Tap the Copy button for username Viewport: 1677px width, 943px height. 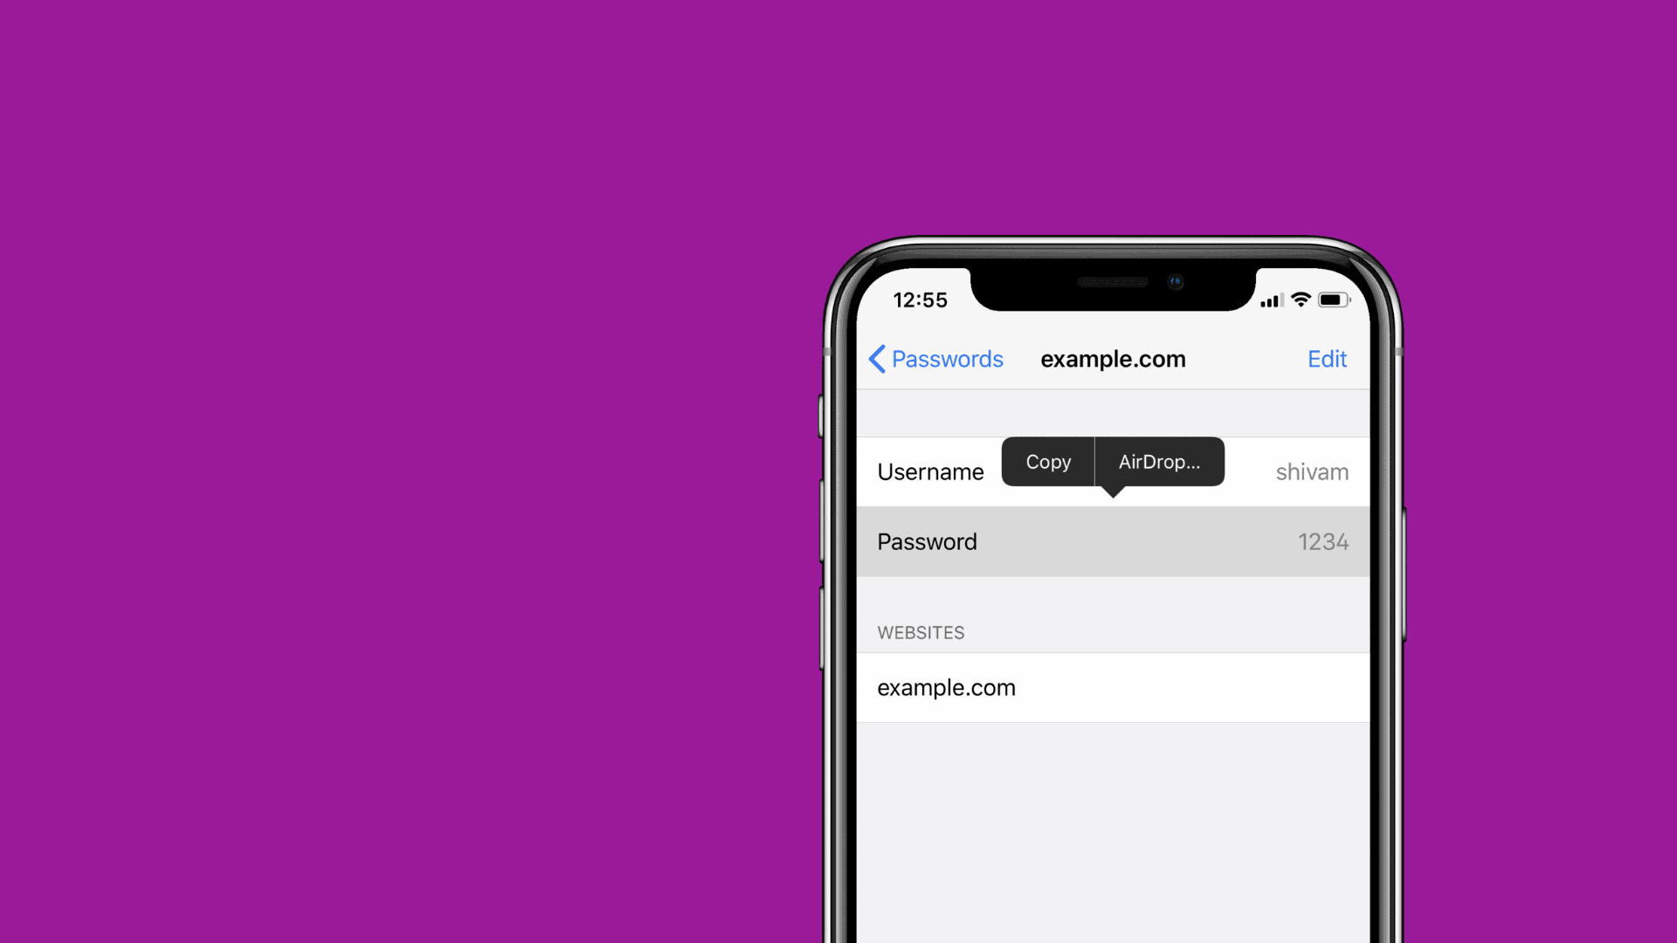coord(1047,460)
